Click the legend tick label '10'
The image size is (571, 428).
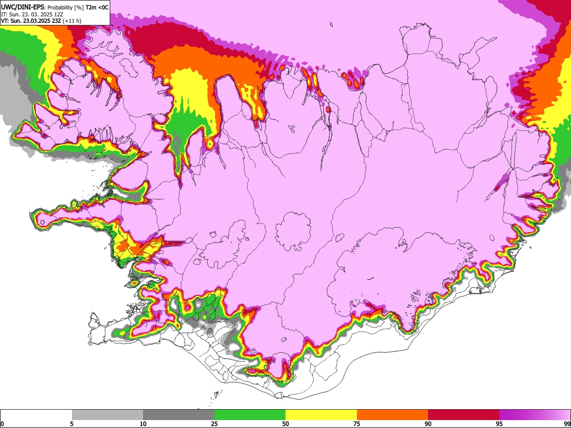click(x=143, y=424)
